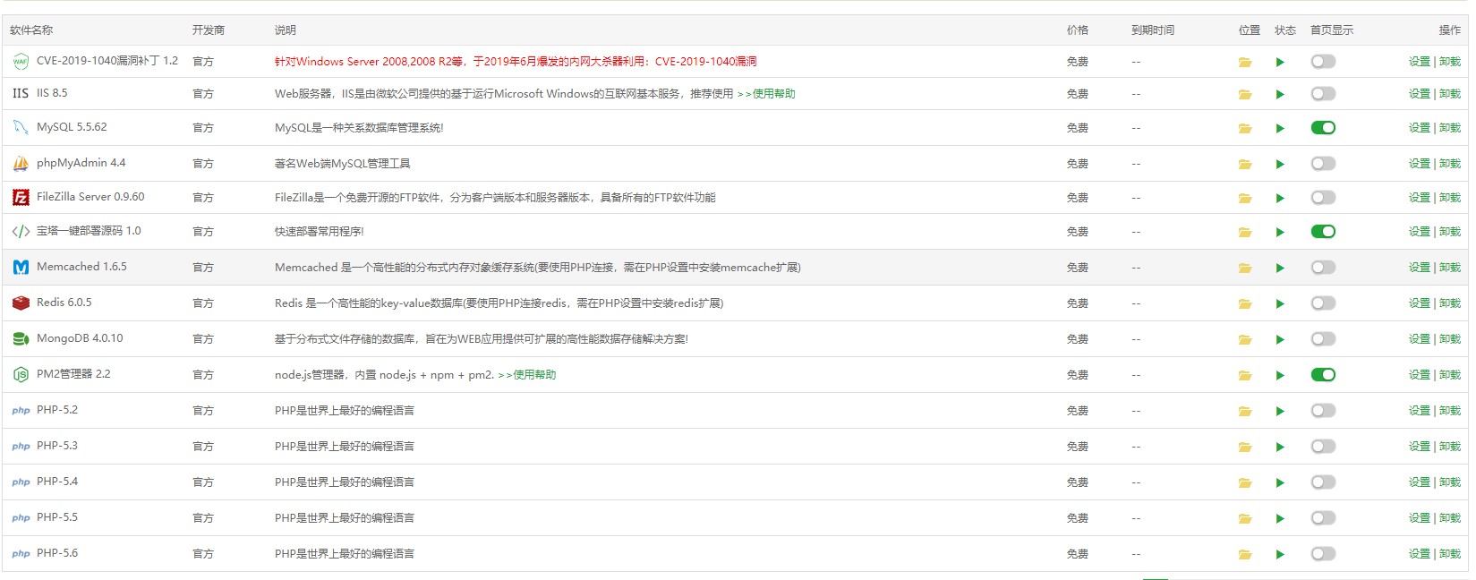Image resolution: width=1476 pixels, height=580 pixels.
Task: Click the 开发商 column header
Action: coord(209,30)
